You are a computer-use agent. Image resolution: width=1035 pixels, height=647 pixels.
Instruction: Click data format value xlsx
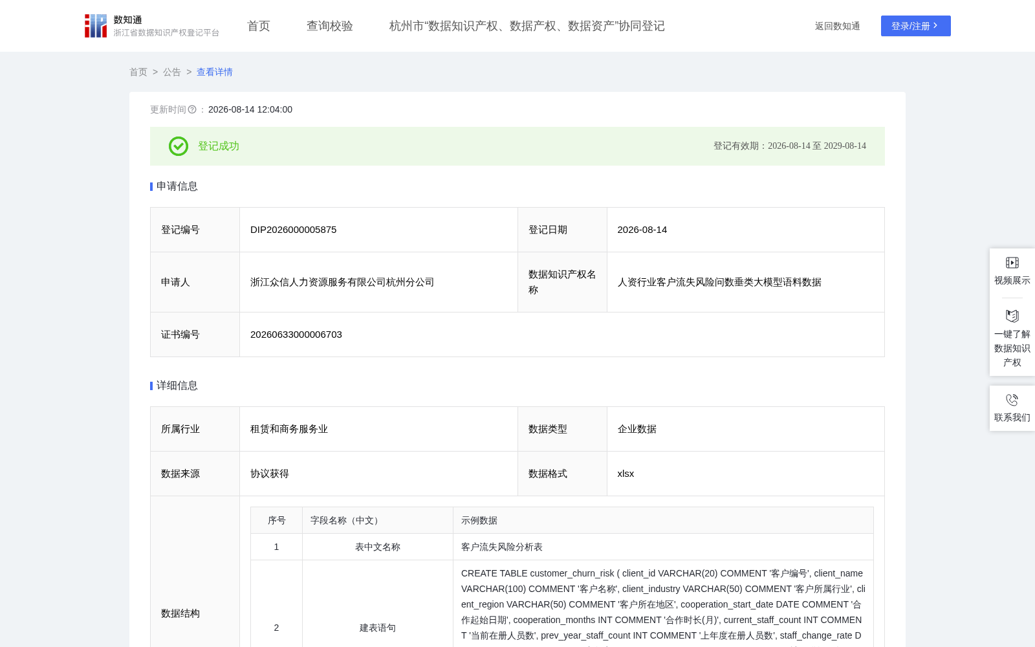[626, 474]
